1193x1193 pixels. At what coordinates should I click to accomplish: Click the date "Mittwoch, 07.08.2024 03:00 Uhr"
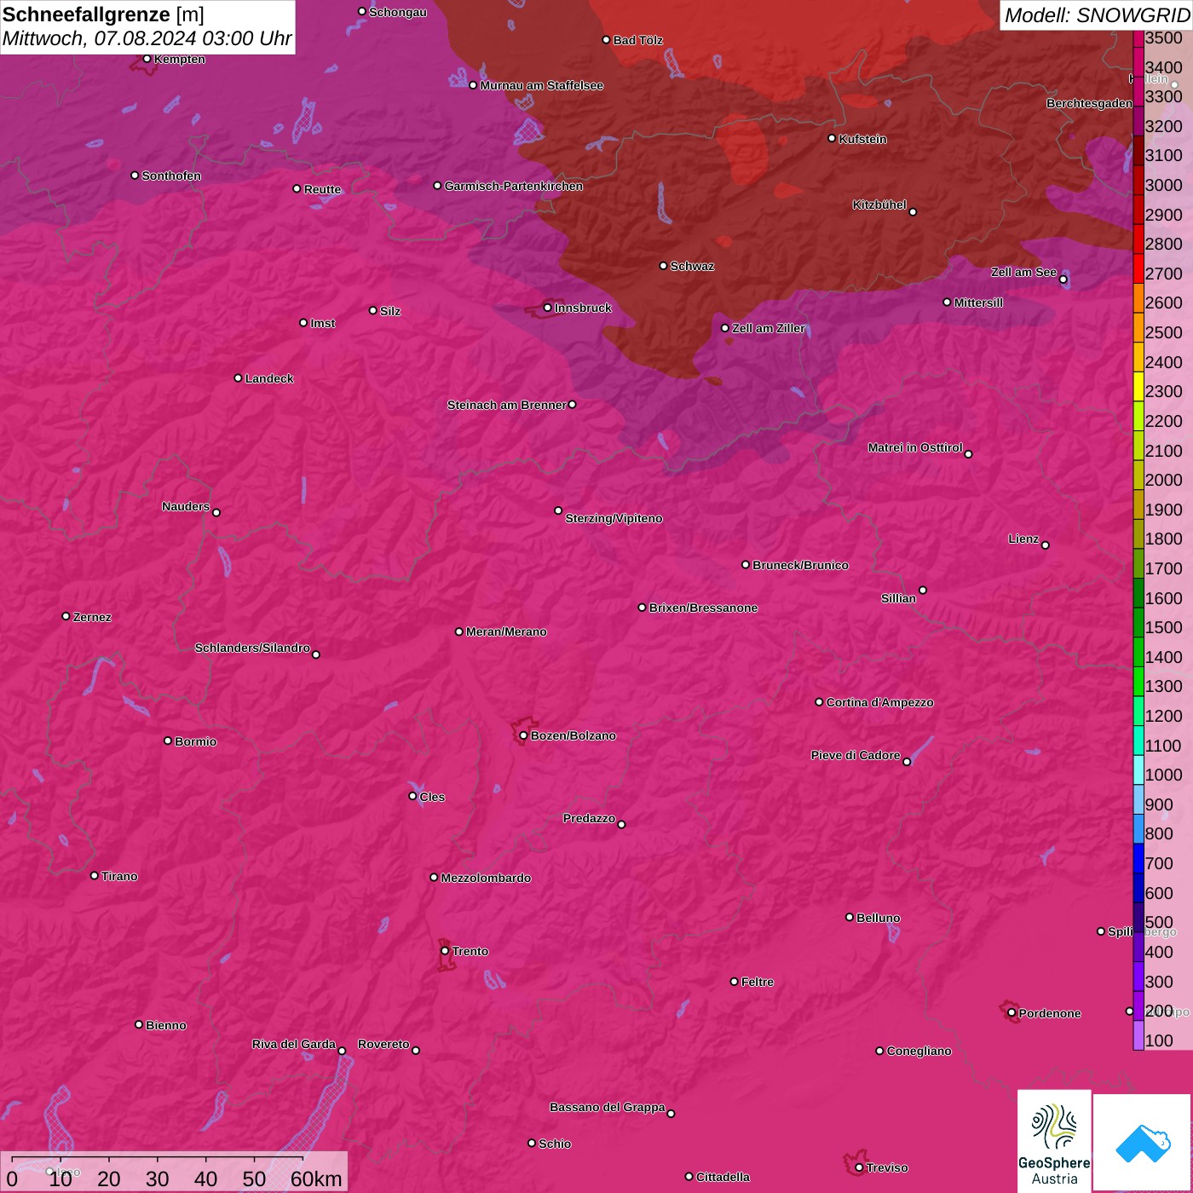(147, 38)
